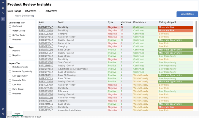Enable the Early Signal impact filter
This screenshot has height=118, width=199.
click(10, 89)
